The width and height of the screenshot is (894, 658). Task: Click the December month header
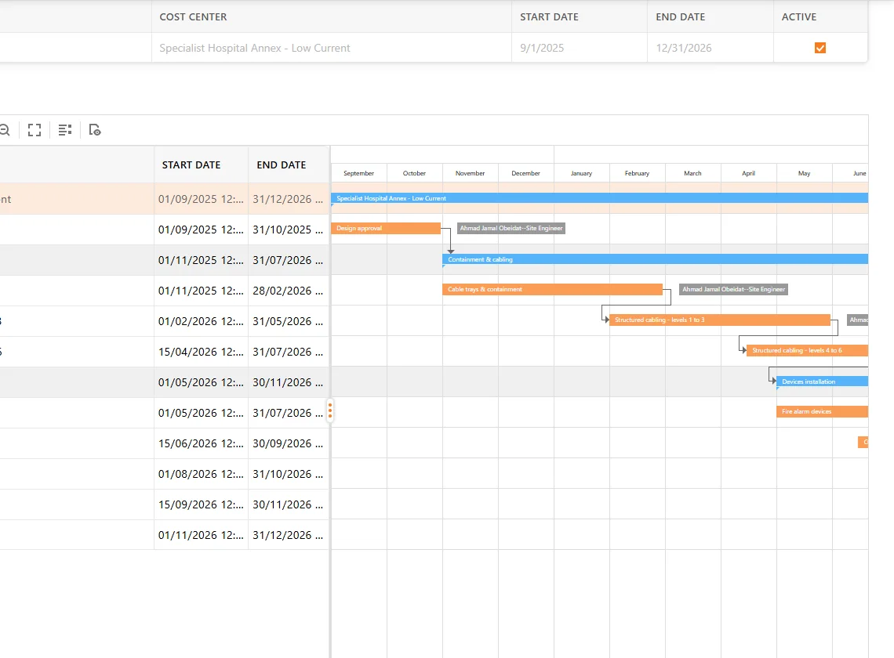pos(525,173)
